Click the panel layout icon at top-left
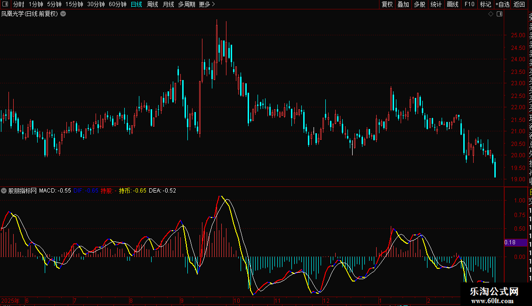Viewport: 532px width, 306px height. click(5, 4)
